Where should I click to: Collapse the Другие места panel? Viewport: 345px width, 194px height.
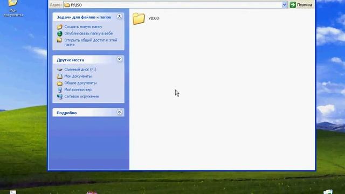coord(119,59)
